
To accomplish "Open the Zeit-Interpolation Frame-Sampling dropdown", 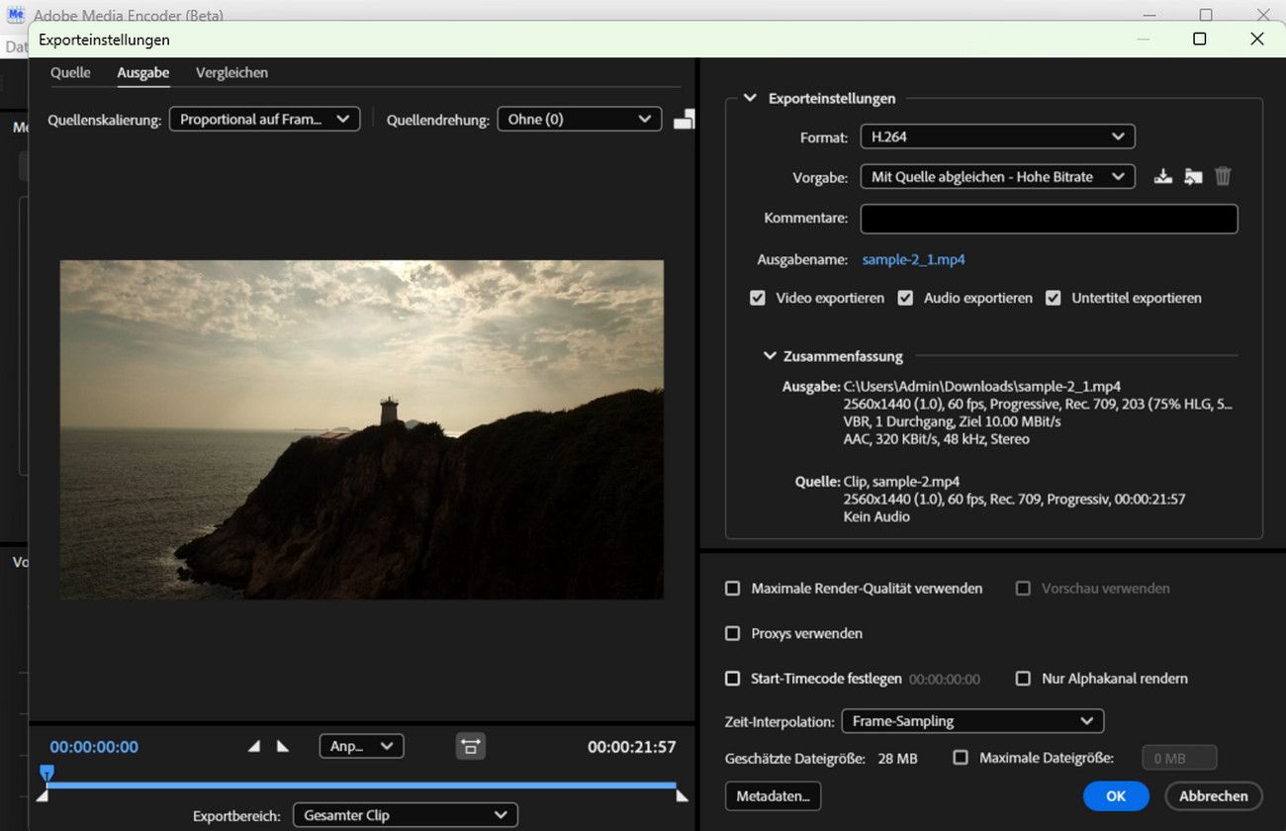I will pos(971,721).
